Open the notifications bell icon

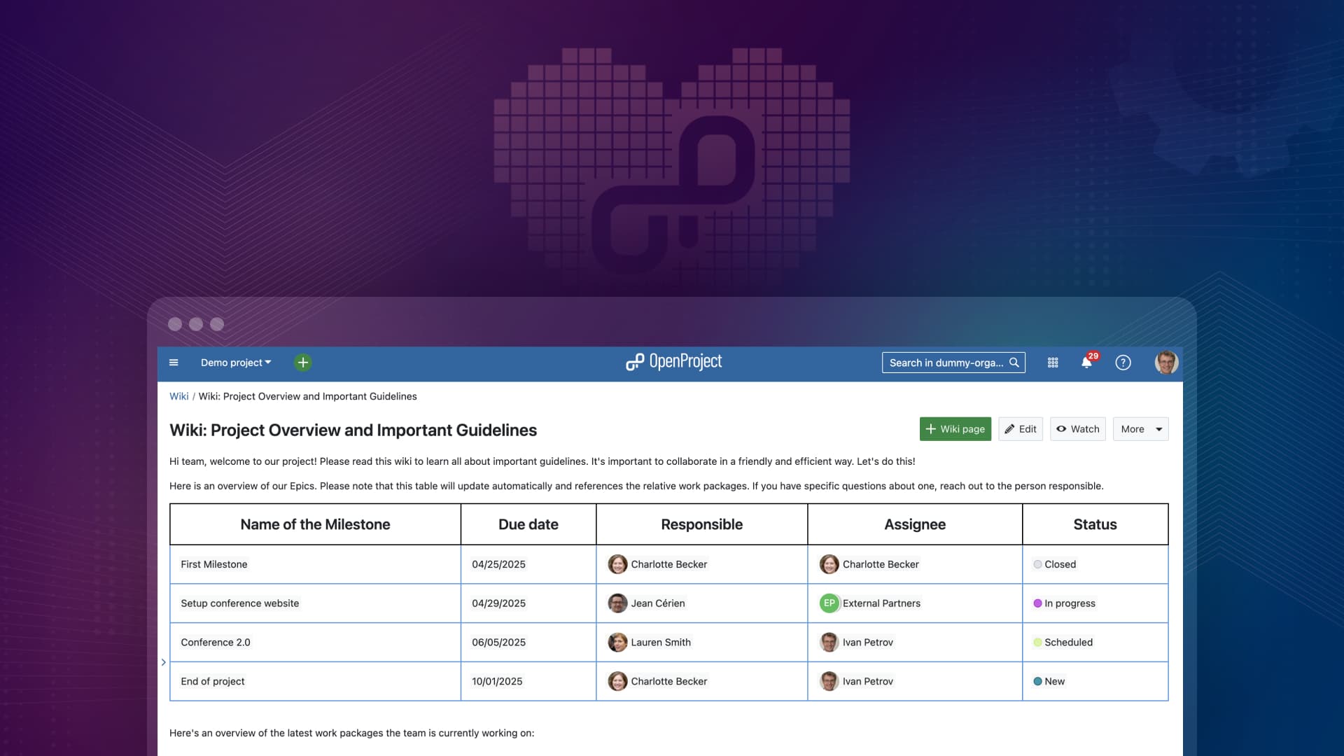click(1087, 362)
